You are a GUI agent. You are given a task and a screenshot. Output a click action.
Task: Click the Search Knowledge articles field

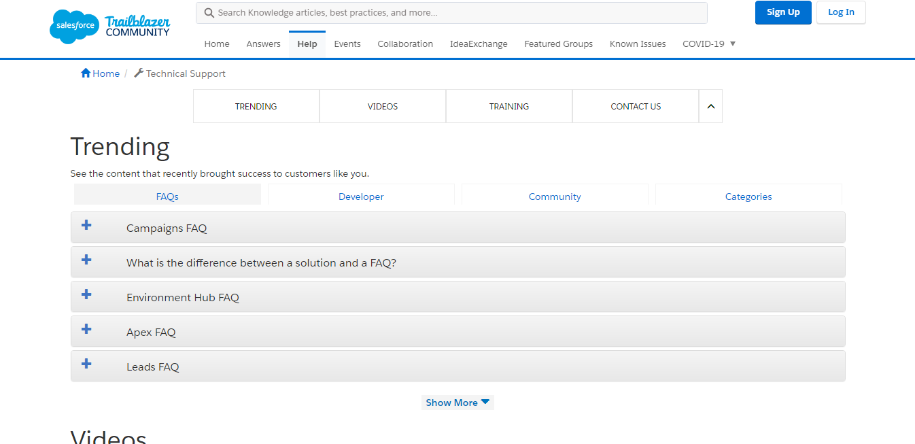coord(451,13)
